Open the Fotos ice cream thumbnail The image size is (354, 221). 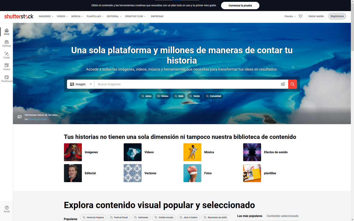pyautogui.click(x=192, y=173)
